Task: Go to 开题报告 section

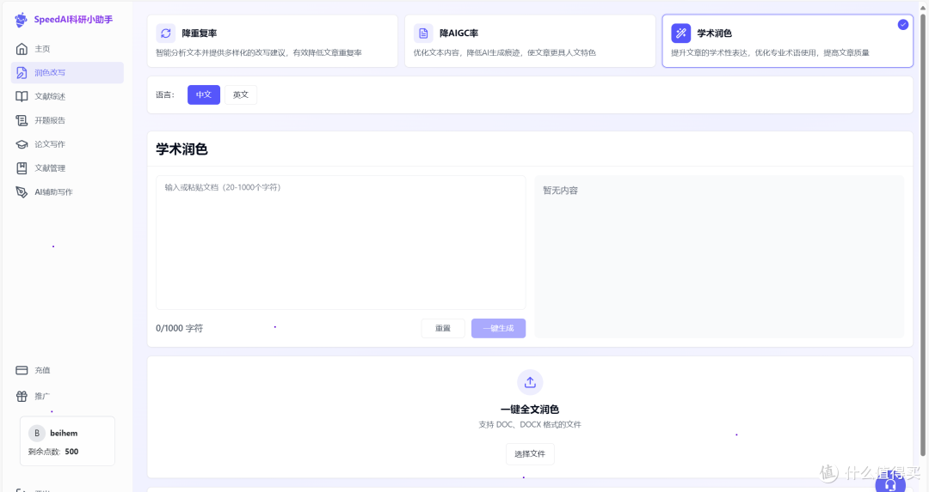Action: click(67, 120)
